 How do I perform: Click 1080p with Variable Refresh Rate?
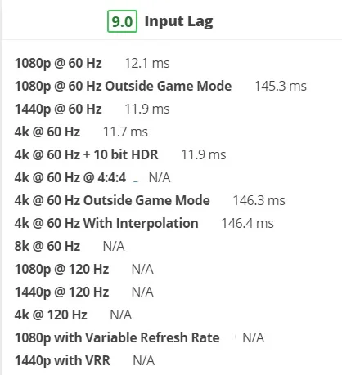(x=117, y=337)
